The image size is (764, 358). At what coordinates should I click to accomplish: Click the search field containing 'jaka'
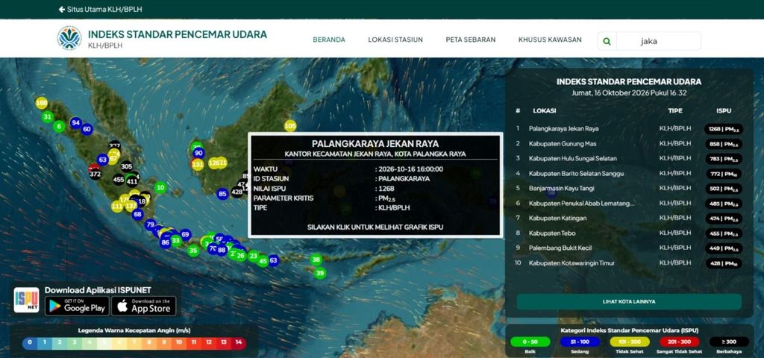pos(659,42)
